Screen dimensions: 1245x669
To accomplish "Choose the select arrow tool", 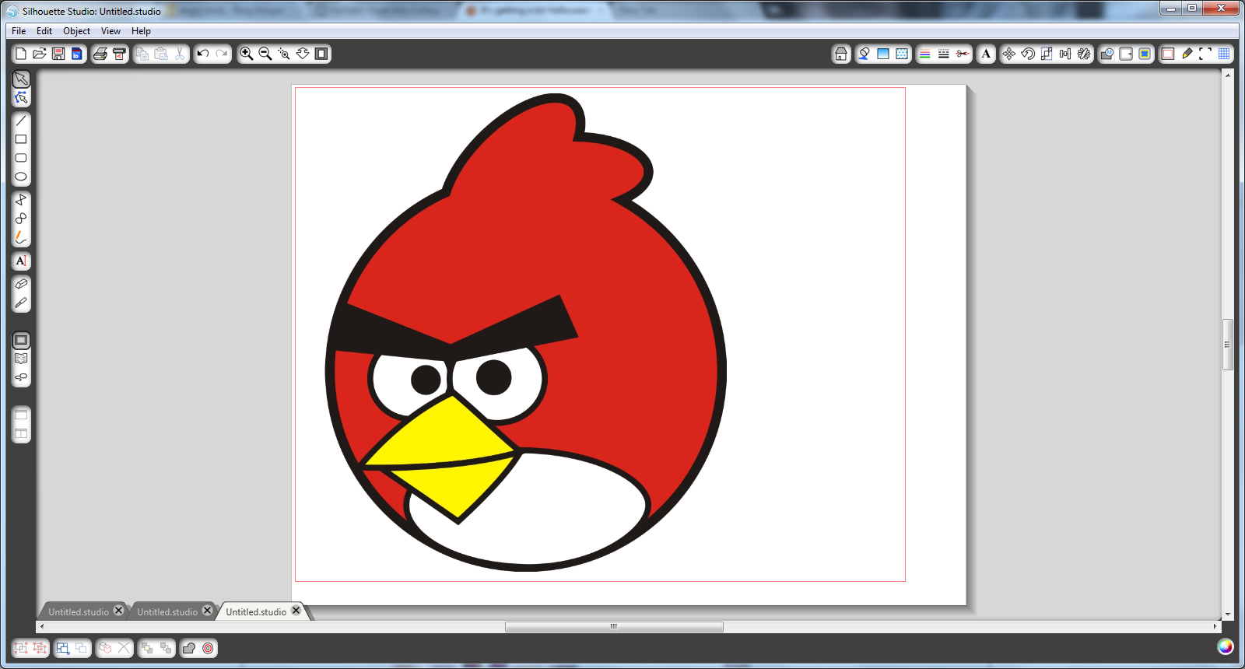I will click(x=21, y=79).
